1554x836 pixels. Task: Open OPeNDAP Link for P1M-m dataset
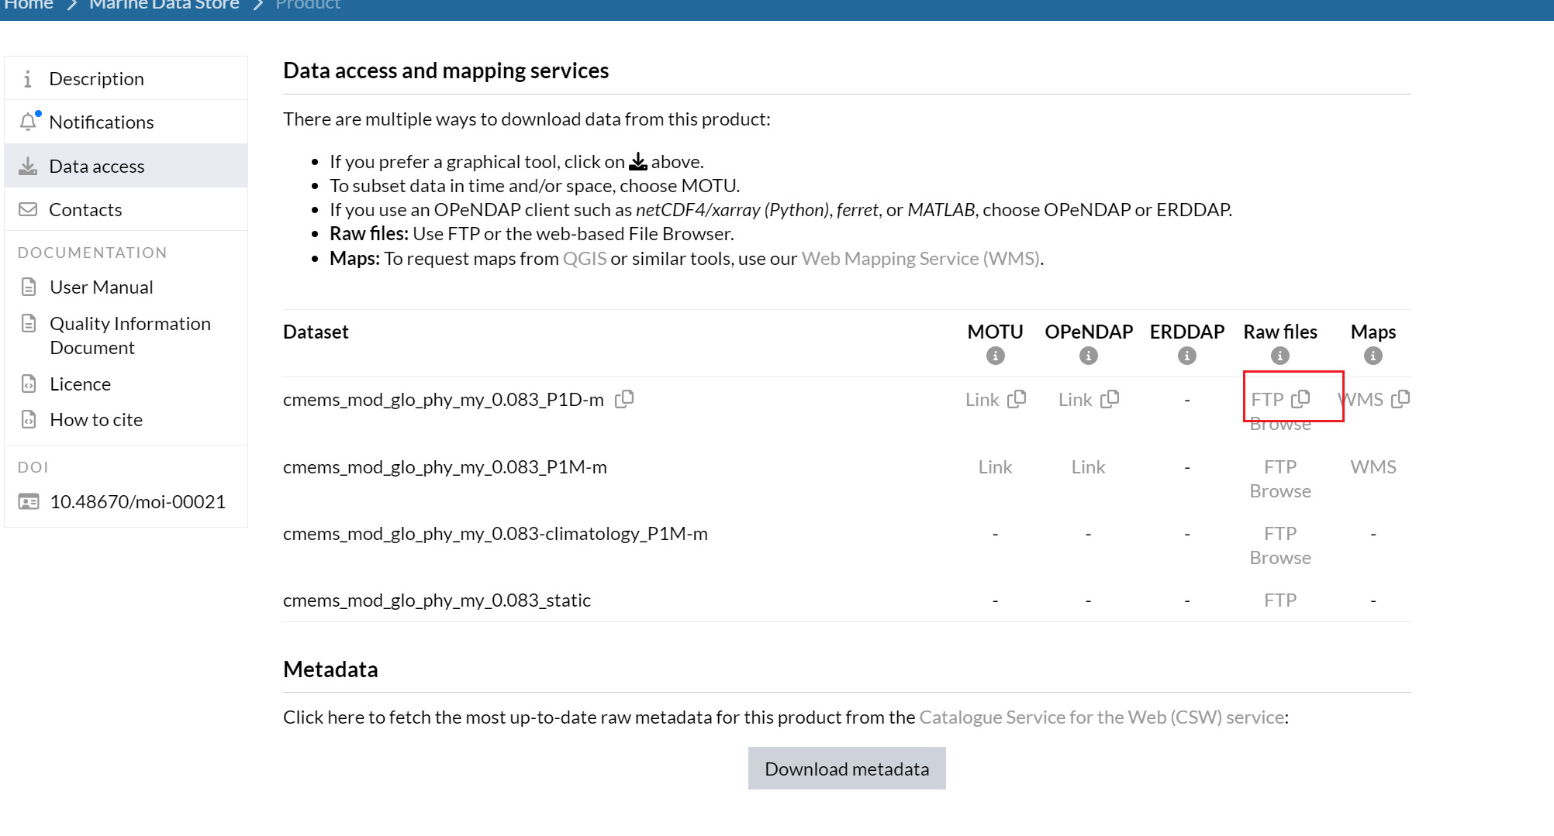(1088, 467)
